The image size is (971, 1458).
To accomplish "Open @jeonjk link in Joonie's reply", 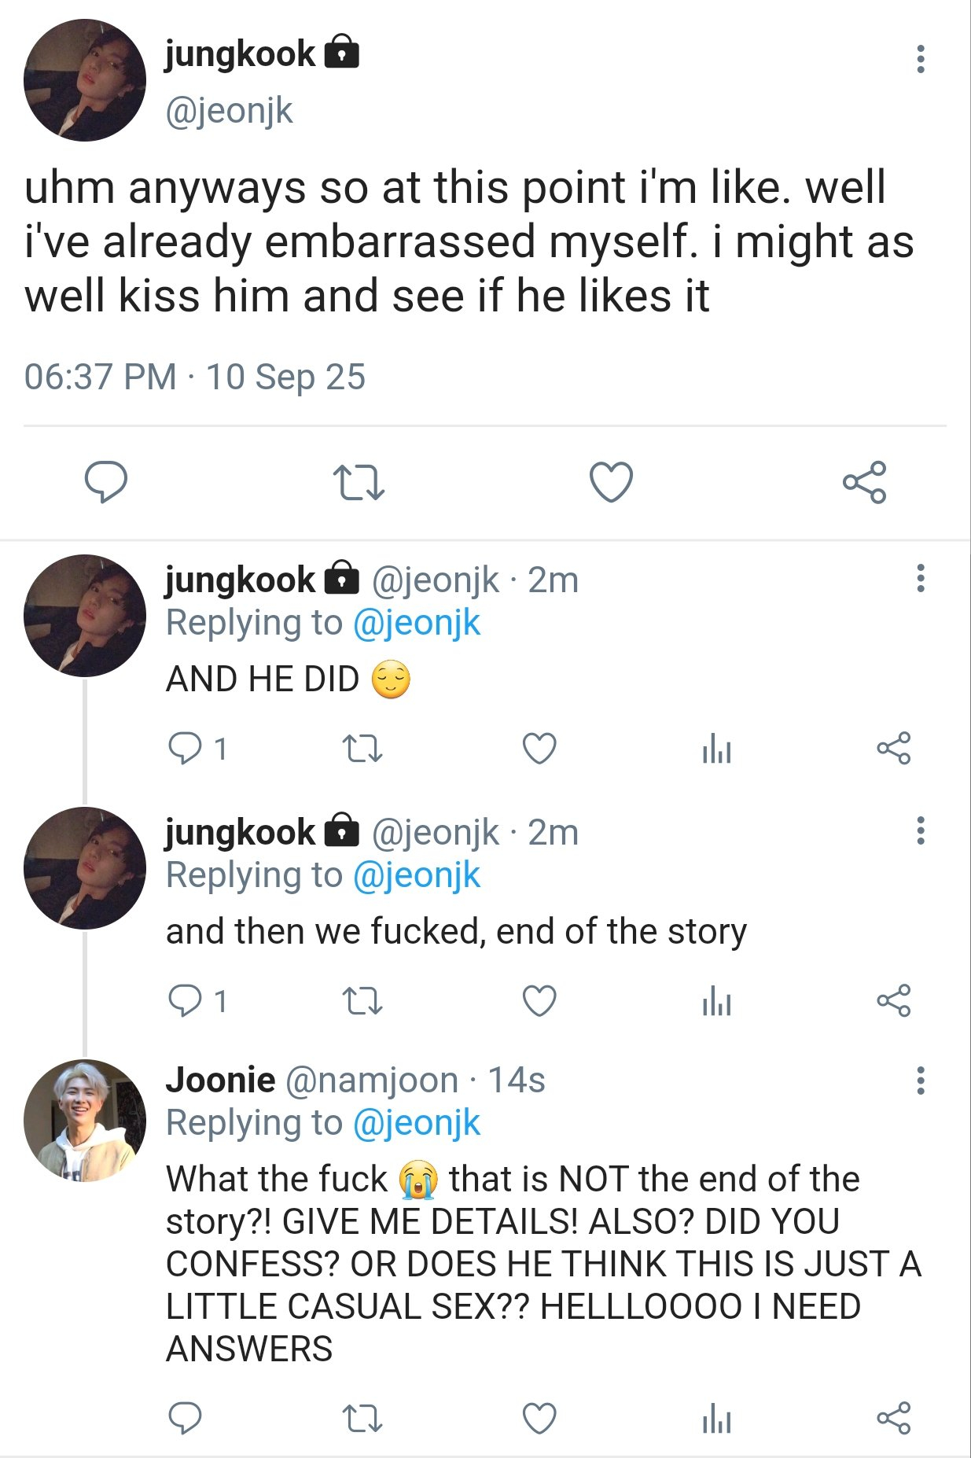I will pyautogui.click(x=416, y=1123).
